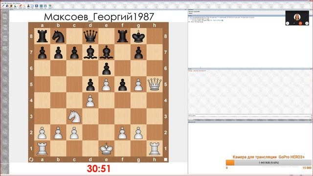Screen dimensions: 313x176
Task: Click the red 30:51 clock
Action: 99,169
